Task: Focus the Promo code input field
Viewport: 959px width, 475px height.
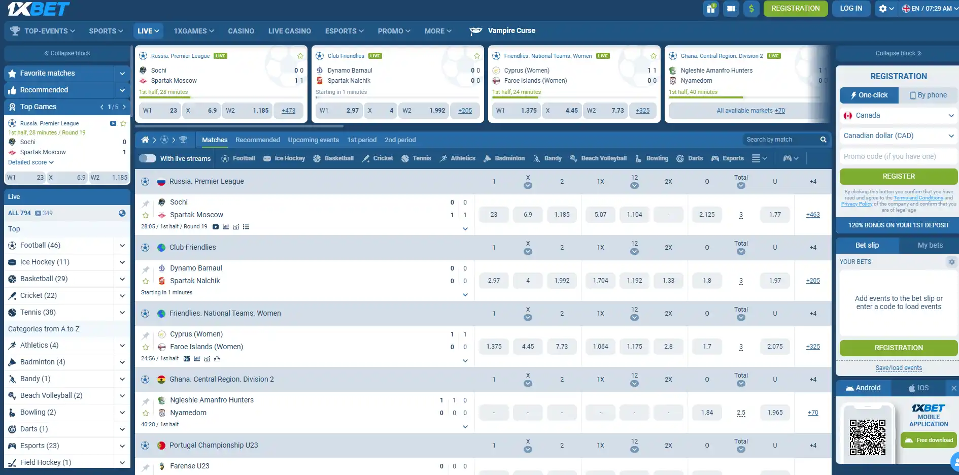Action: (x=899, y=156)
